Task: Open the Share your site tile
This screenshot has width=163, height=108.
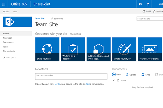Action: (x=47, y=49)
